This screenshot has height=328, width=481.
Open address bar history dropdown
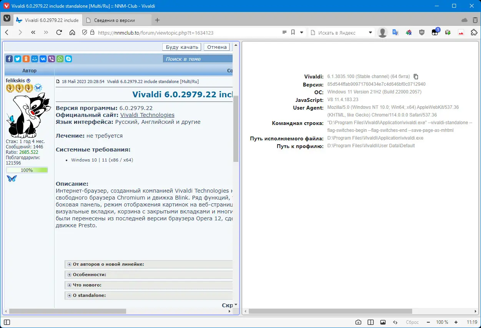coord(302,33)
